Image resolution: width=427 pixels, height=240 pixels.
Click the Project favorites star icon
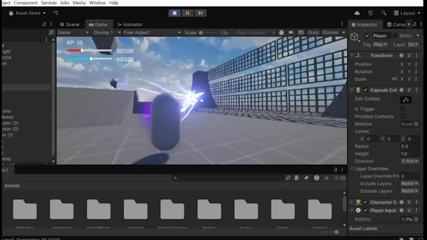pos(327,178)
